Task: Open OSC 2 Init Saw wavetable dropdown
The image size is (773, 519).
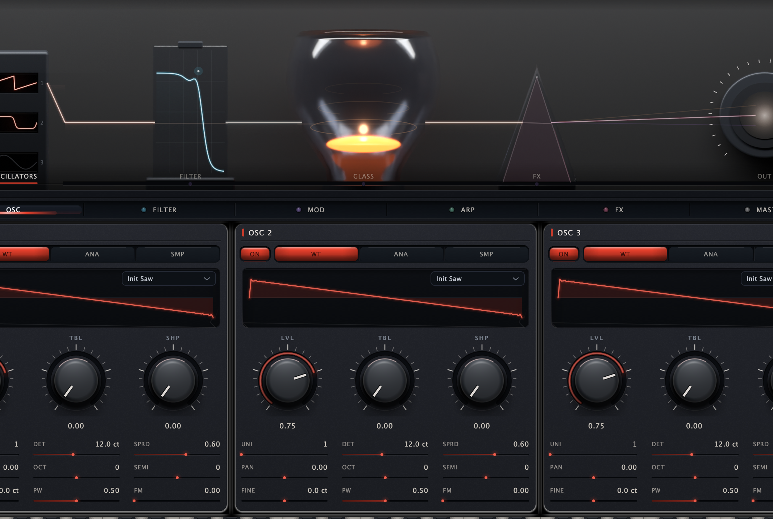Action: [477, 279]
